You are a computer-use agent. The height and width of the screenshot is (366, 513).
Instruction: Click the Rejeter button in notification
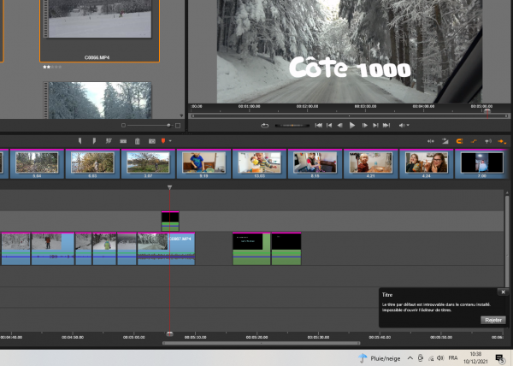point(492,319)
